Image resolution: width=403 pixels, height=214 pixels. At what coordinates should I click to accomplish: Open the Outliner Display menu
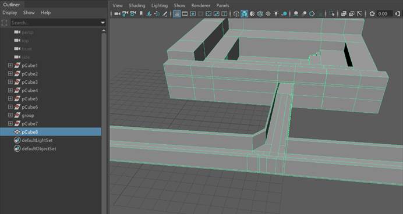[x=10, y=13]
